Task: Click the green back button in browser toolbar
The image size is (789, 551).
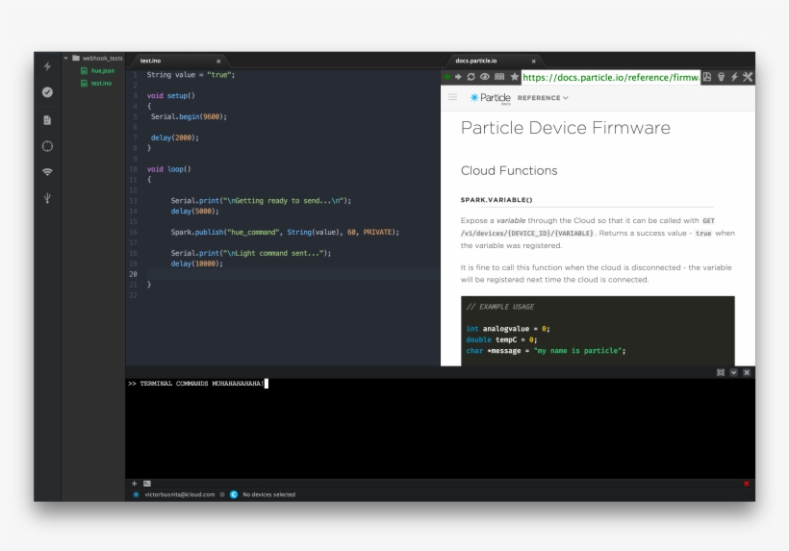Action: point(446,77)
